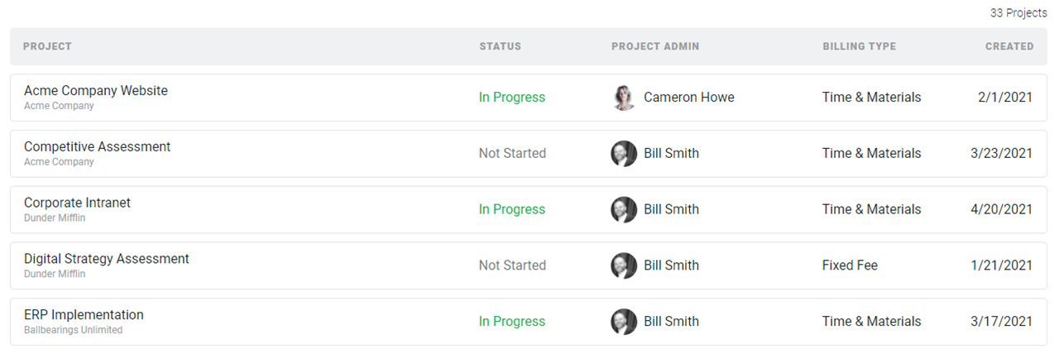The height and width of the screenshot is (349, 1059).
Task: Open the Acme Company Website project
Action: pyautogui.click(x=96, y=91)
